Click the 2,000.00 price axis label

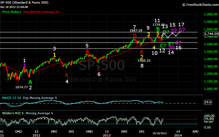coord(211,14)
